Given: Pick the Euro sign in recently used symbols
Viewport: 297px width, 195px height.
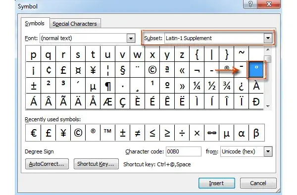Looking at the screenshot, I should [33, 133].
